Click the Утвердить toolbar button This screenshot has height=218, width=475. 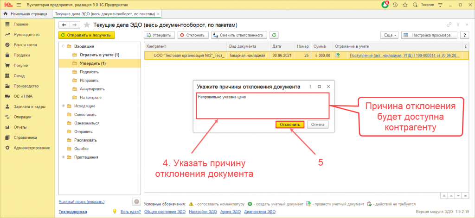(159, 35)
